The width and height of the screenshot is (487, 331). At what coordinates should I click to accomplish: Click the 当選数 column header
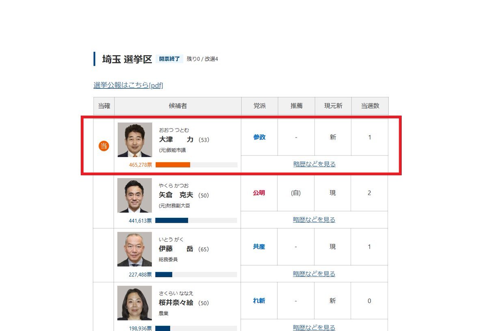point(370,106)
